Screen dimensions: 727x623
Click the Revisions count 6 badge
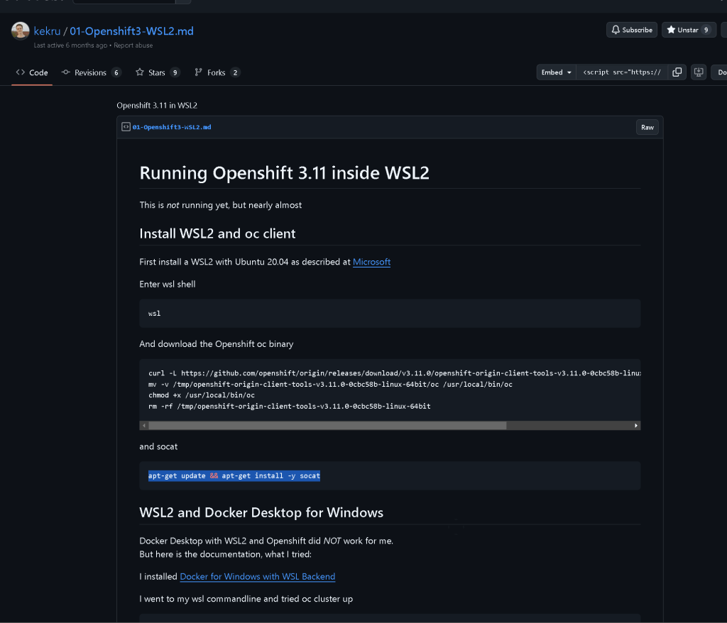pos(116,73)
